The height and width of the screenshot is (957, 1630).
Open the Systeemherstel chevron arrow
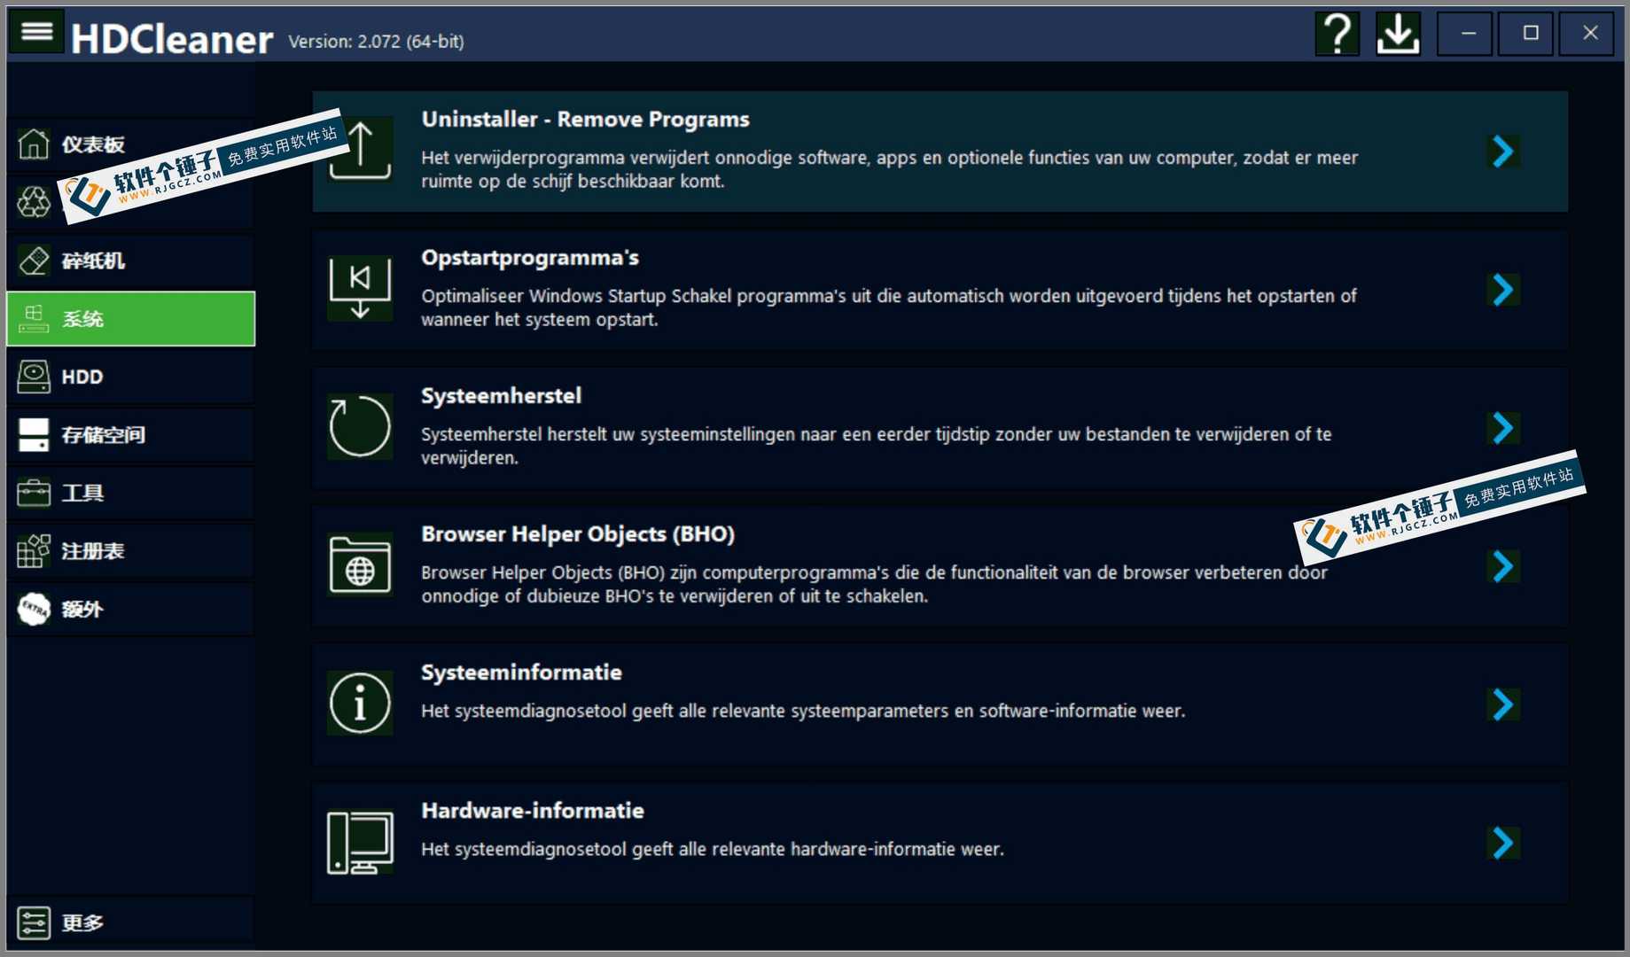(1503, 429)
